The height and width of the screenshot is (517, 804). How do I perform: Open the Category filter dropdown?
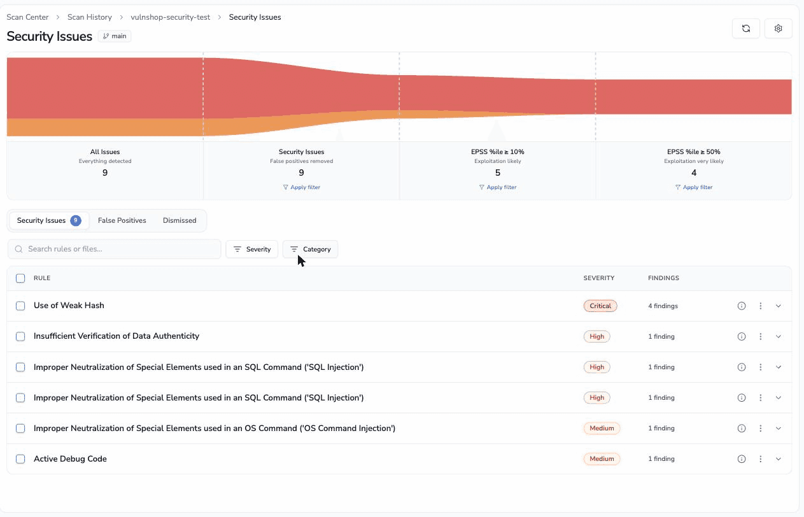coord(311,249)
